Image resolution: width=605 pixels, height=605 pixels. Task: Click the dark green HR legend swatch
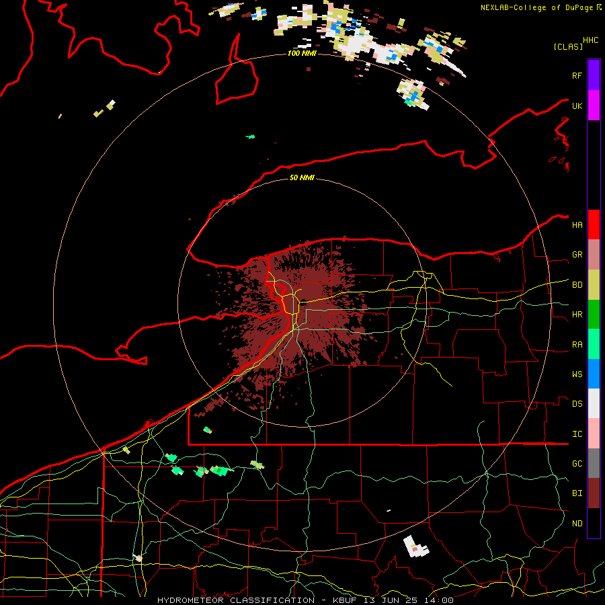(594, 315)
